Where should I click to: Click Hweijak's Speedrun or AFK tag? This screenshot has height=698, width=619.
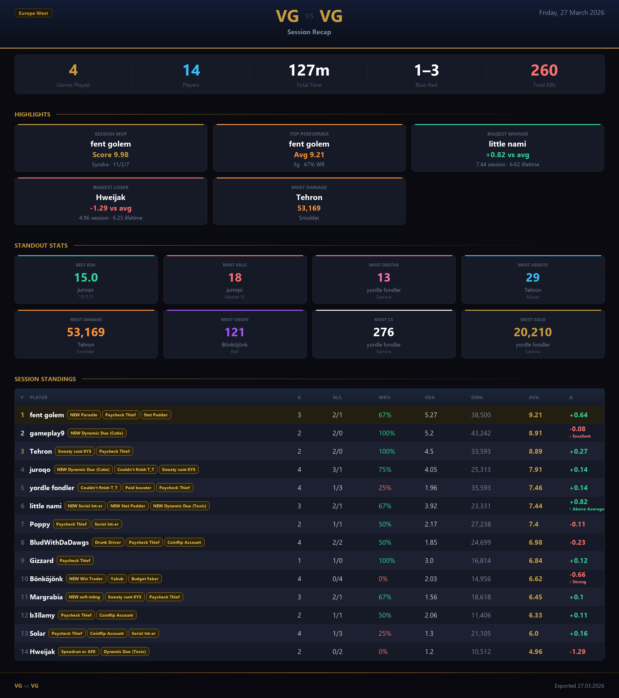[x=79, y=652]
